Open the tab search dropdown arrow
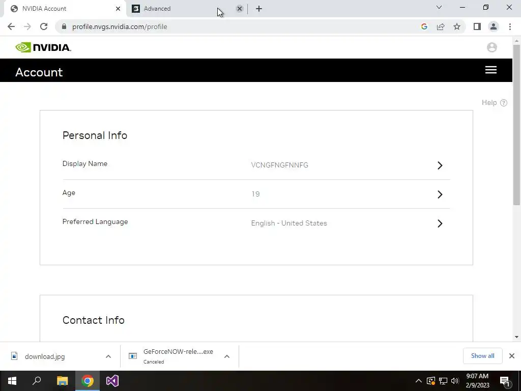This screenshot has height=391, width=521. pos(439,7)
